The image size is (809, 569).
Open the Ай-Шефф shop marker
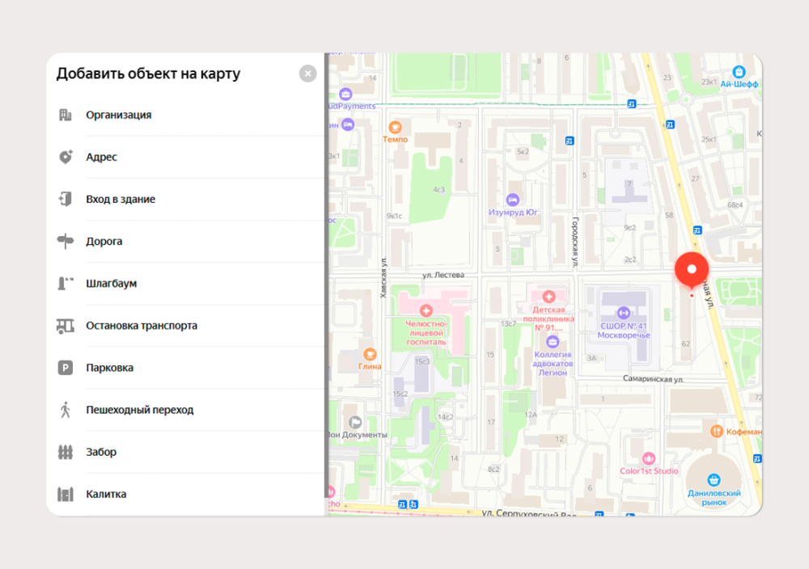point(739,72)
